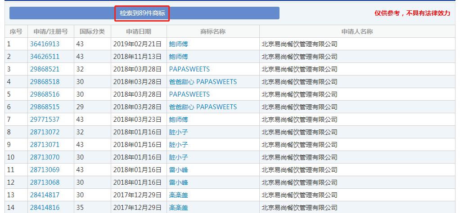Open registration number 29868515 link
Viewport: 460px width, 213px height.
[45, 107]
